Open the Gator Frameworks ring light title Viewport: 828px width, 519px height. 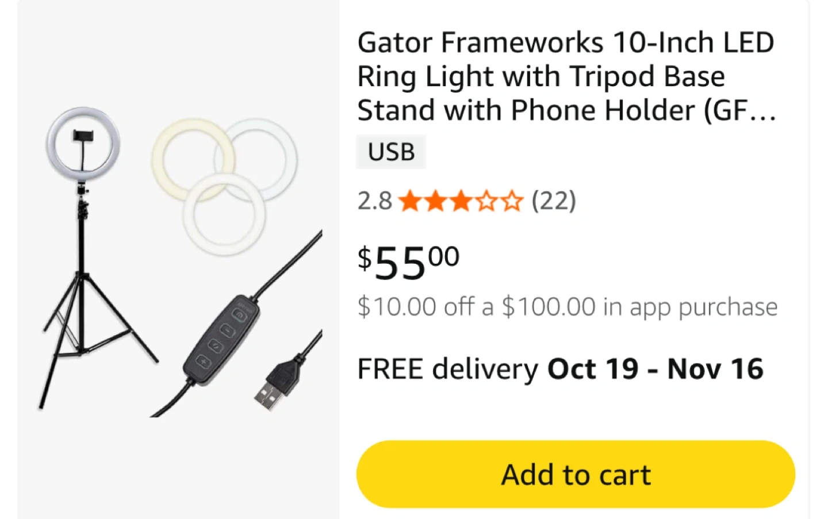tap(566, 76)
